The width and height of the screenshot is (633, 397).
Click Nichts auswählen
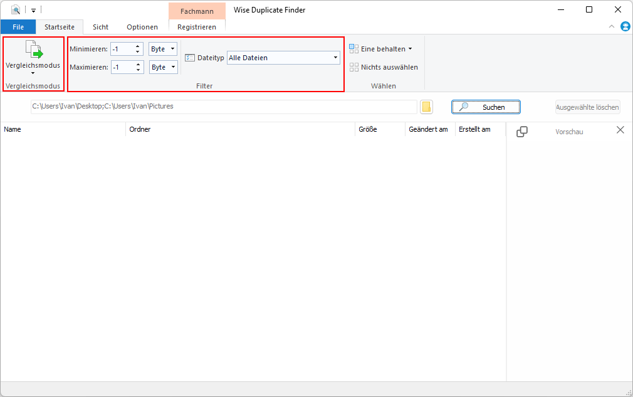click(x=384, y=67)
